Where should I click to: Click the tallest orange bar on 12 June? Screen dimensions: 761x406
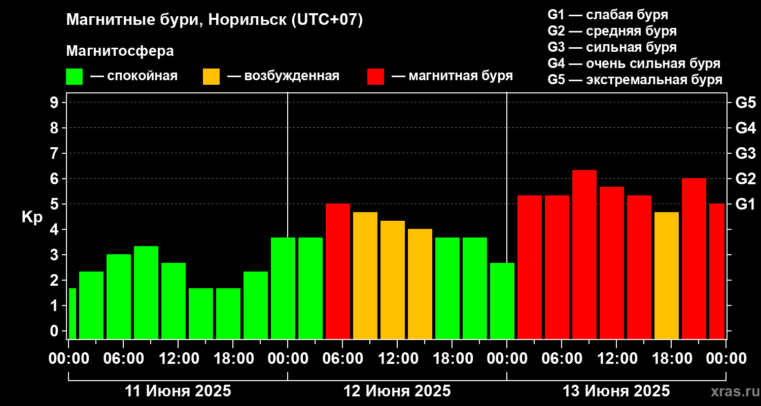[x=365, y=276]
